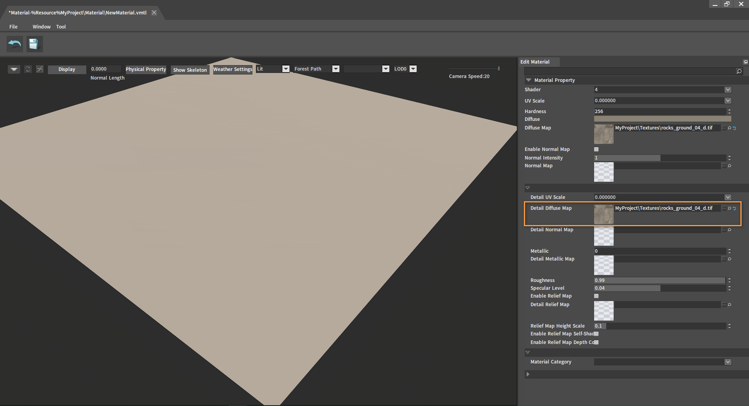The image size is (749, 406).
Task: Click the Show Skeleton button
Action: 190,70
